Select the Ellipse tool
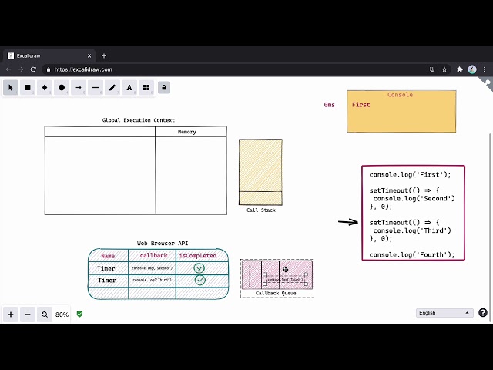 pos(62,88)
